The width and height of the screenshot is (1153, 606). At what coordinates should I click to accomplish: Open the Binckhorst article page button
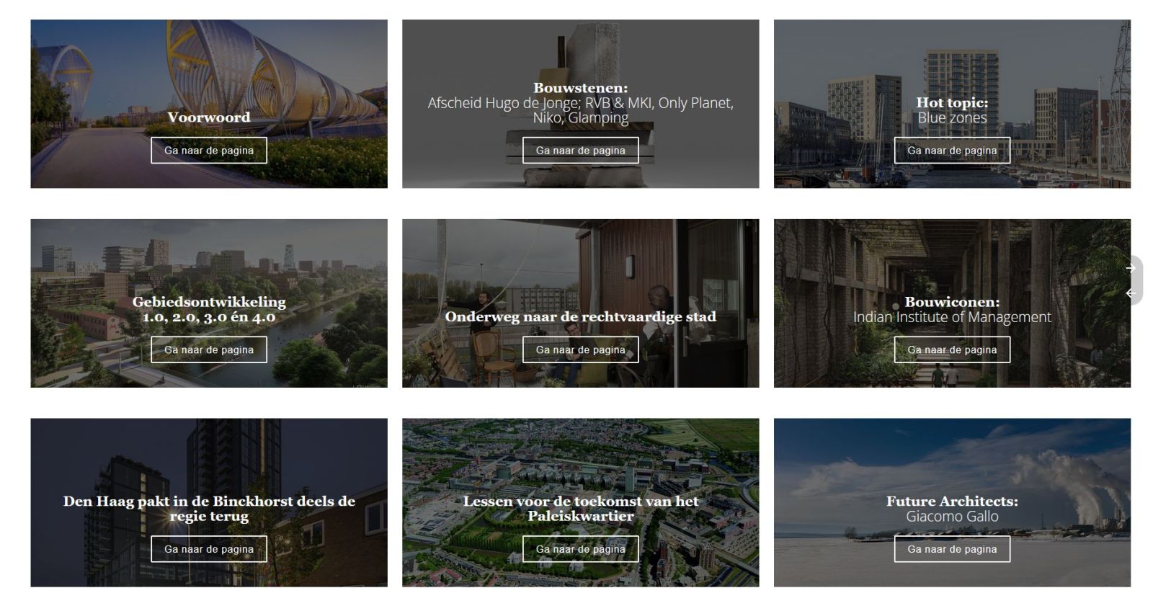coord(209,549)
